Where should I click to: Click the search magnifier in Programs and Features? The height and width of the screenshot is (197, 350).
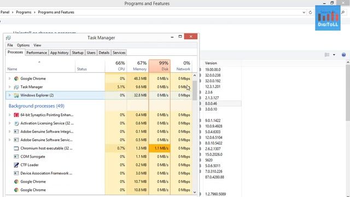point(343,13)
